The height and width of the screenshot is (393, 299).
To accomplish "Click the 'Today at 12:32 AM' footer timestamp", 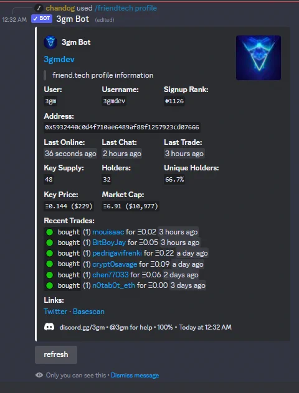I will click(x=206, y=327).
